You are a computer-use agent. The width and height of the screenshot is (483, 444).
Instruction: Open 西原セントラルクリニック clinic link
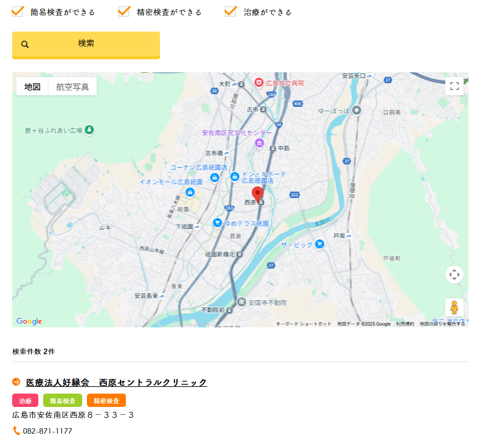click(116, 383)
